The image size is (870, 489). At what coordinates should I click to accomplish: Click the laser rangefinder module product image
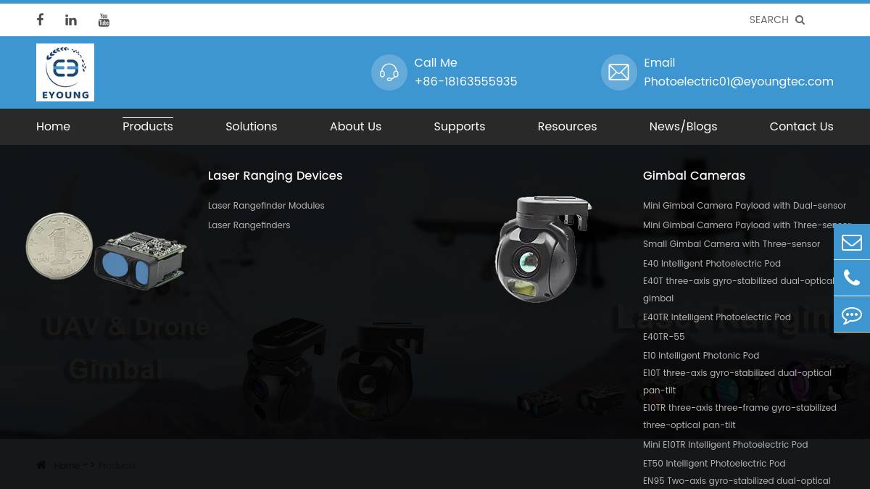click(x=106, y=251)
